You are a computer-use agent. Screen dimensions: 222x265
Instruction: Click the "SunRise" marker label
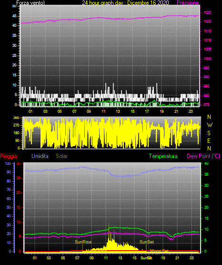coord(83,242)
